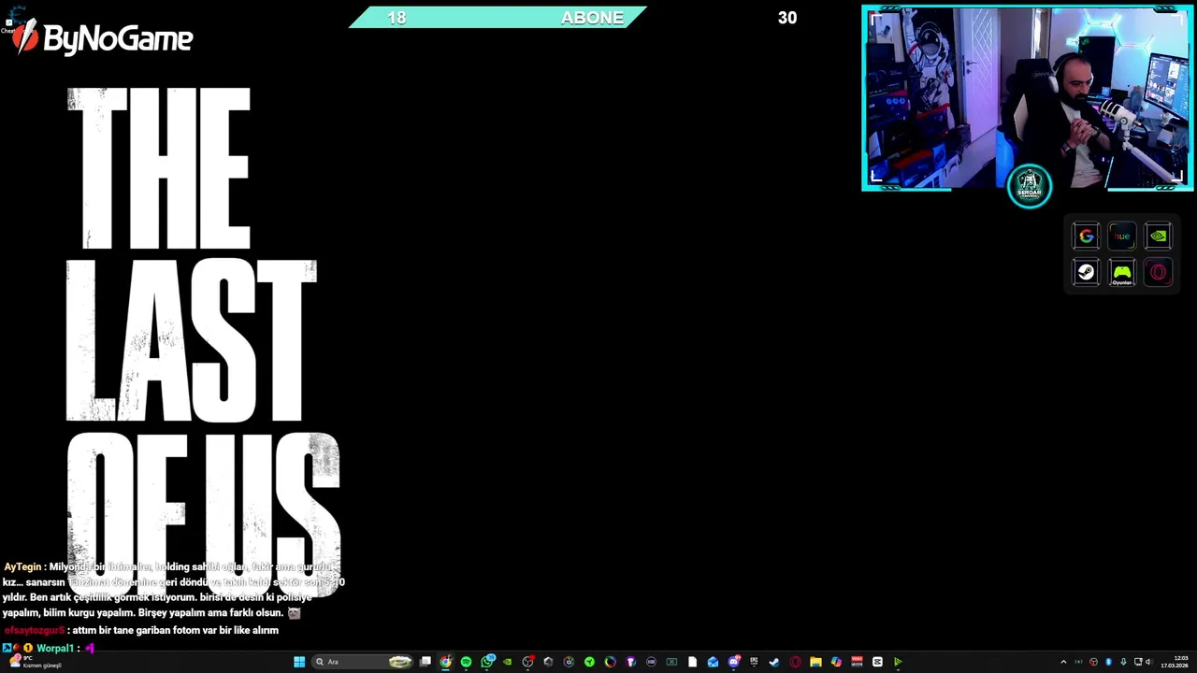The image size is (1197, 673).
Task: Open the clock showing 12:03
Action: [x=1175, y=662]
